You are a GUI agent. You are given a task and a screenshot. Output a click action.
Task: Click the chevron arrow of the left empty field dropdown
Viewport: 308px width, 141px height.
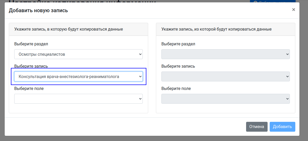click(x=140, y=99)
